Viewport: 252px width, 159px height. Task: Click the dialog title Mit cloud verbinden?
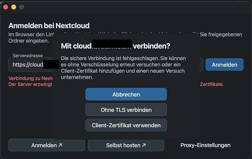(x=115, y=46)
